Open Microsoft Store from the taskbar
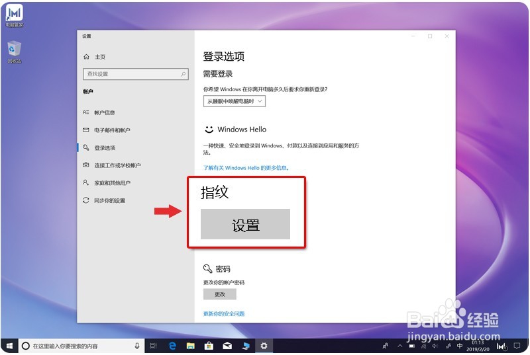Image resolution: width=530 pixels, height=355 pixels. point(209,346)
